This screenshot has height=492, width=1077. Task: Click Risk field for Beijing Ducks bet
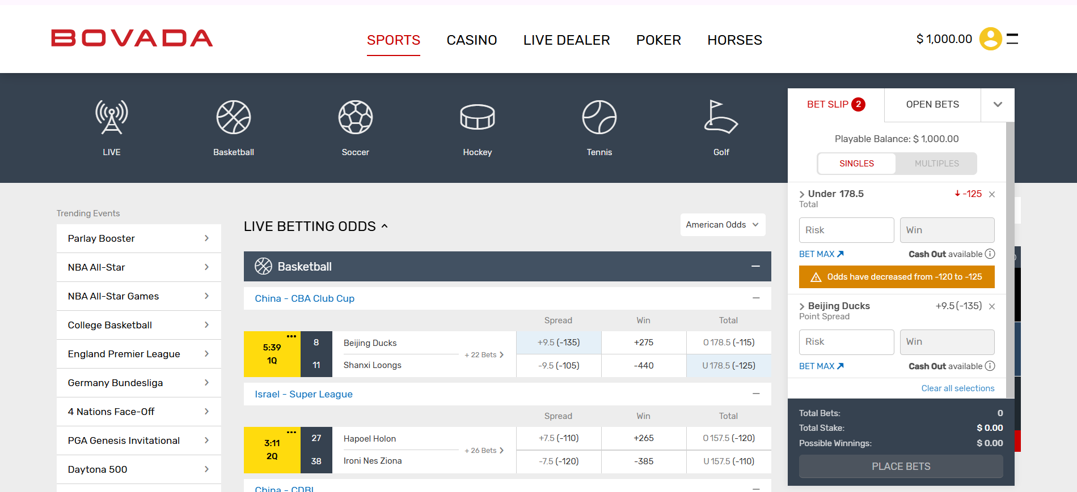(846, 342)
